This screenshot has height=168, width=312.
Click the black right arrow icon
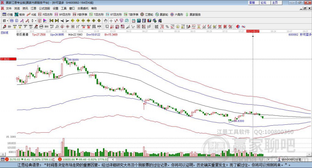click(x=67, y=21)
